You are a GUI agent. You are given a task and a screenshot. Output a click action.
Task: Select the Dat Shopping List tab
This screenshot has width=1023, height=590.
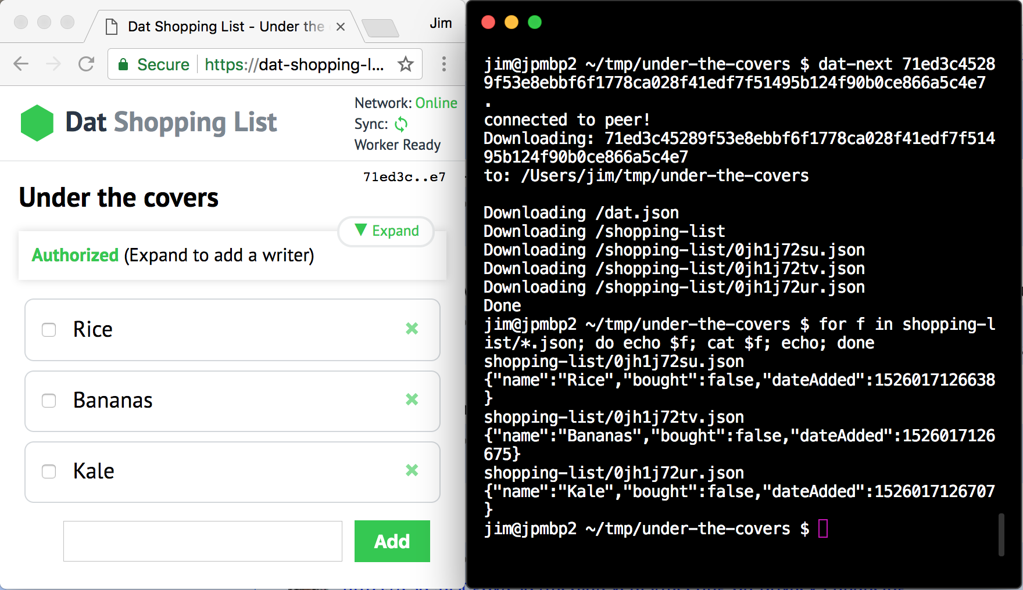click(x=226, y=27)
